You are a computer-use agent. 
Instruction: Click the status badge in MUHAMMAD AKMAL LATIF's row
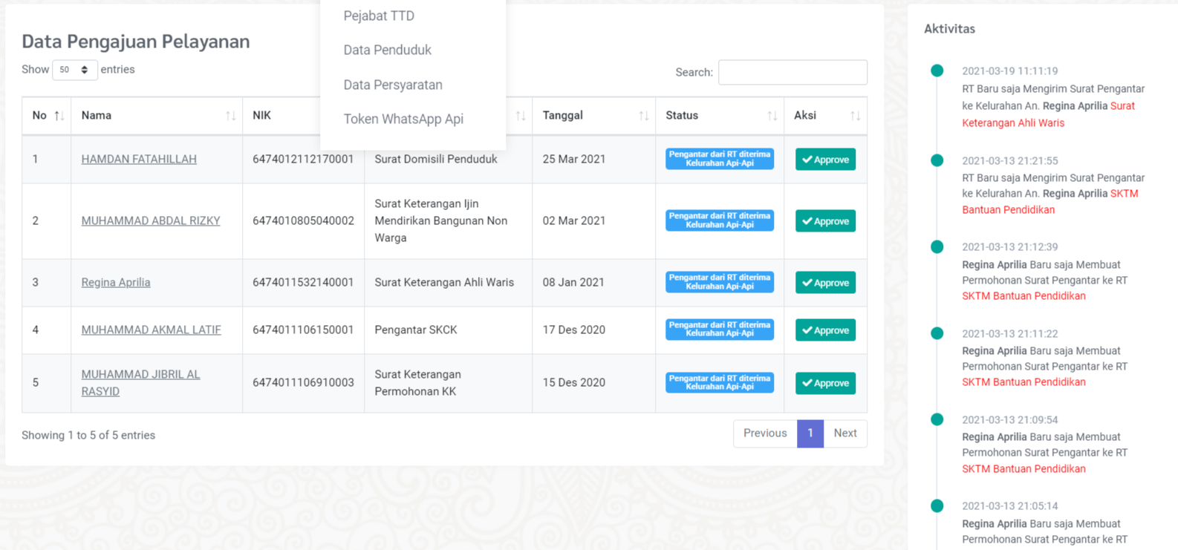(x=720, y=330)
